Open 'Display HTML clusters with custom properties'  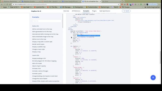tap(46, 81)
